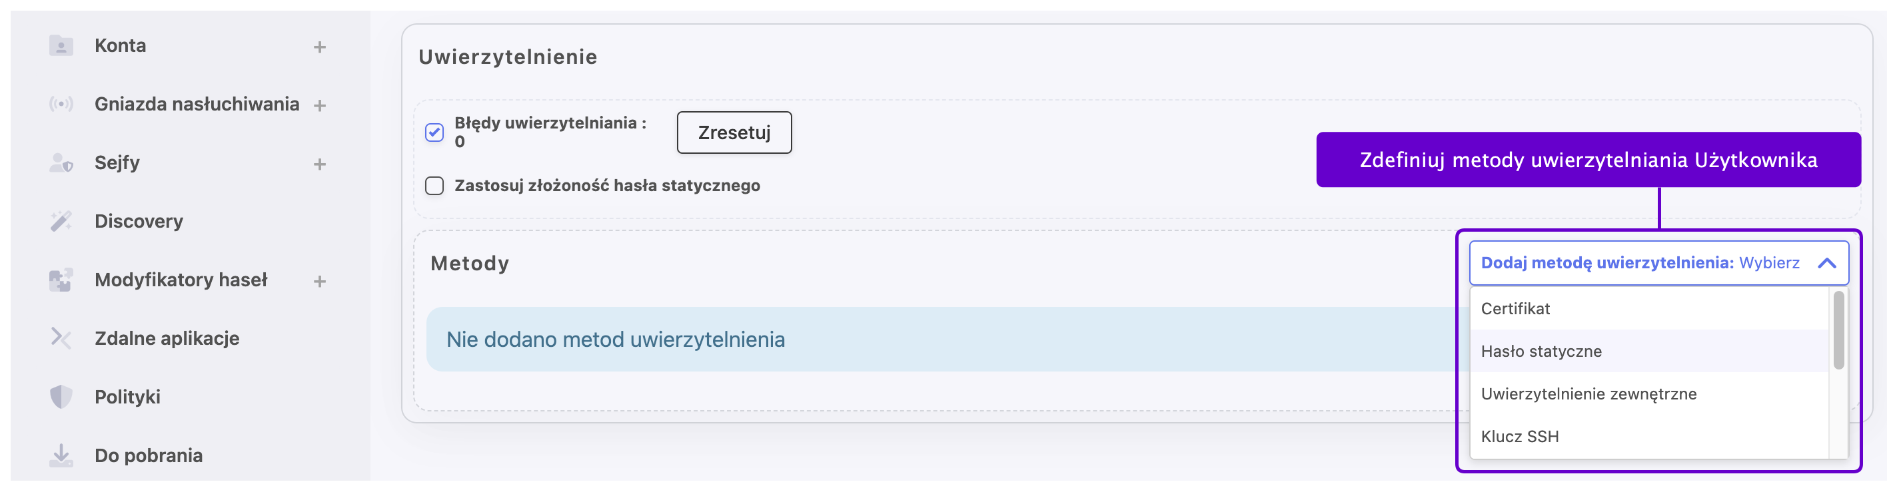Click plus next to Sejfy

click(x=320, y=164)
